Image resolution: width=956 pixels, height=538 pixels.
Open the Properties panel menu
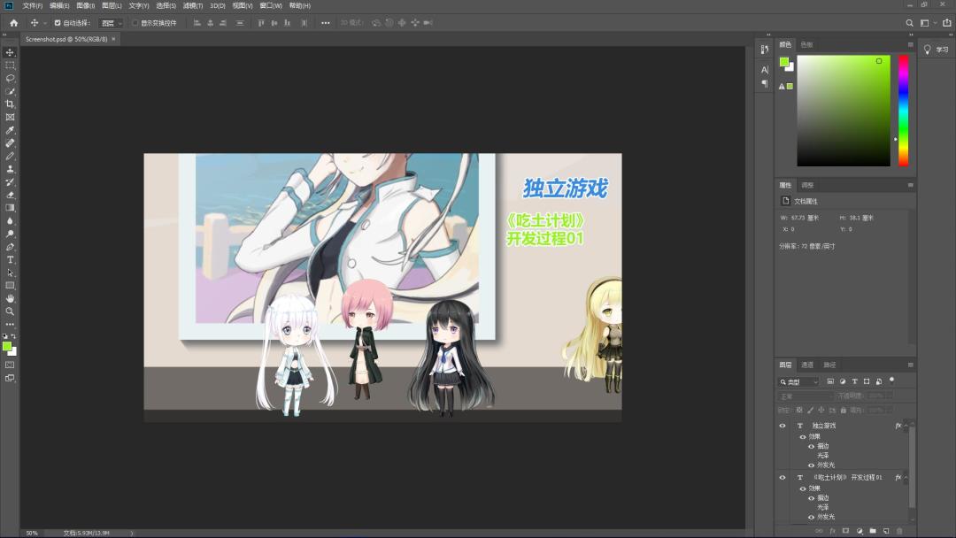(910, 185)
